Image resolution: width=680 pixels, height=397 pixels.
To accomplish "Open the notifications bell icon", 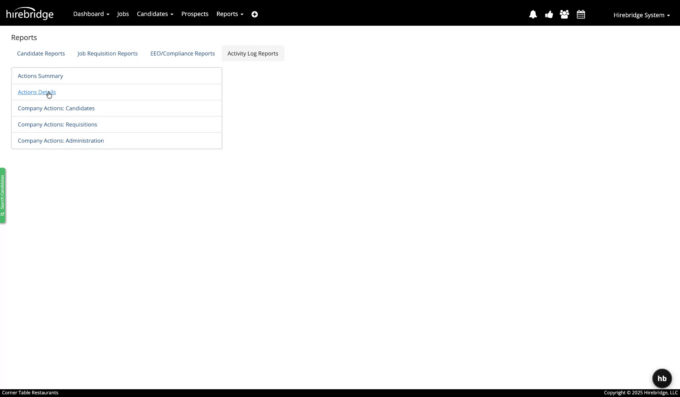I will 533,14.
